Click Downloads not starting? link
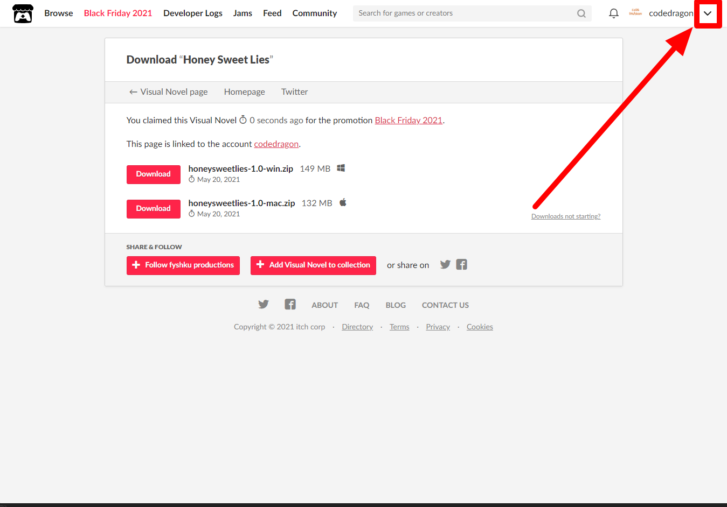The width and height of the screenshot is (727, 507). [x=566, y=216]
